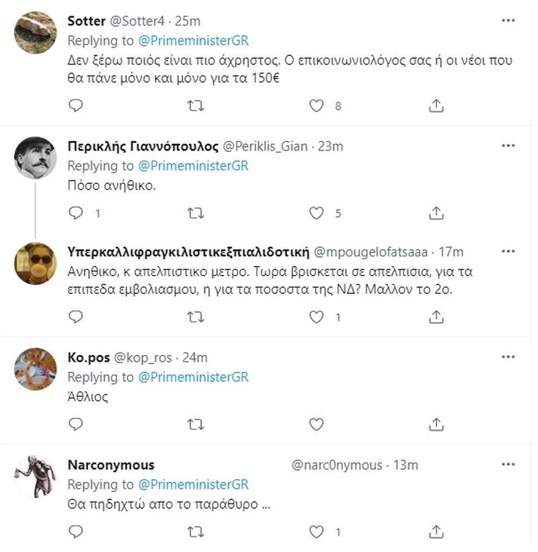Like Sotter's tweet with 8 likes

click(316, 106)
